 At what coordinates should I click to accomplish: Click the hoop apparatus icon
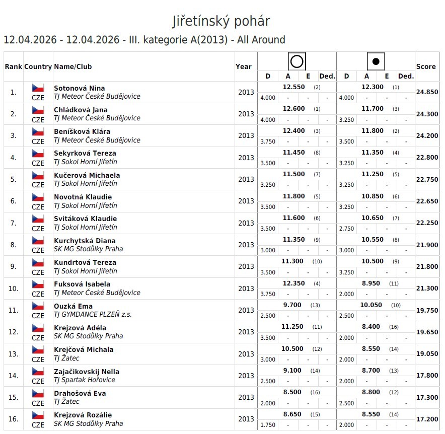[x=297, y=62]
